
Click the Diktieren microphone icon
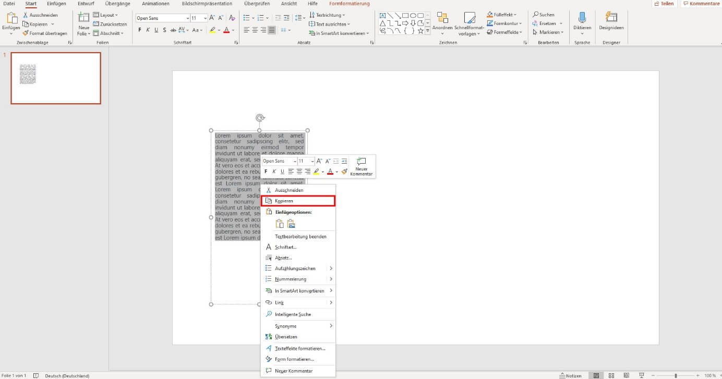[x=582, y=18]
